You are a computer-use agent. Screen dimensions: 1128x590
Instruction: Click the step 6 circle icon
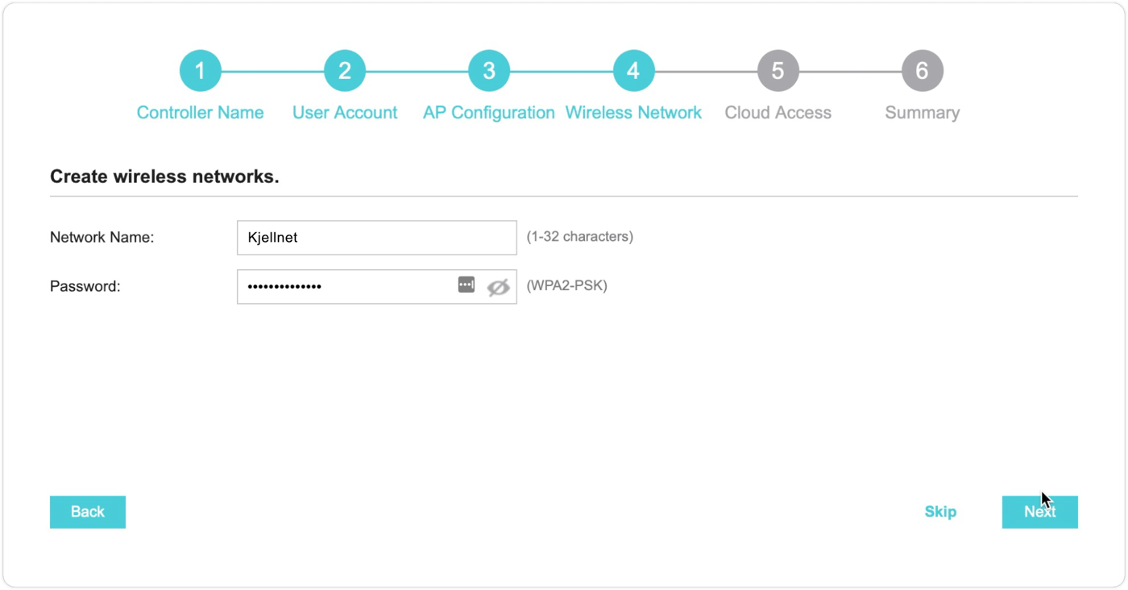pyautogui.click(x=922, y=71)
